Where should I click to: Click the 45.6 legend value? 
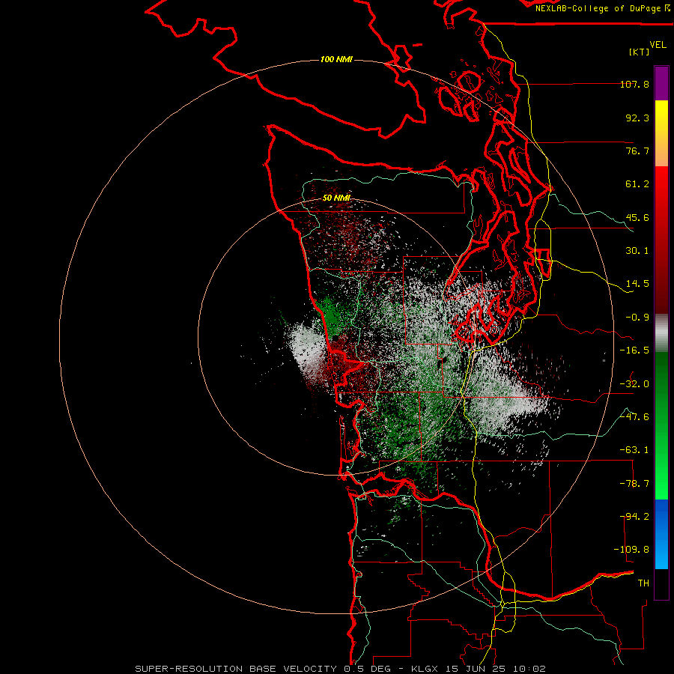(x=637, y=217)
